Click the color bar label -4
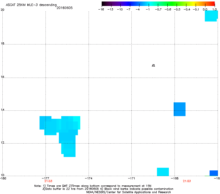Image resolution: width=220 pixels, height=194 pixels. (138, 10)
